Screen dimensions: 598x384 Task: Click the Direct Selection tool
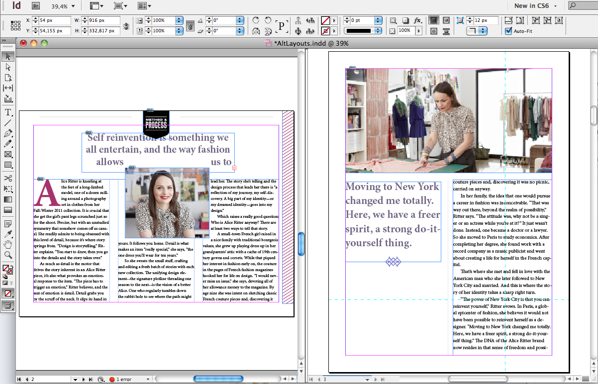8,67
